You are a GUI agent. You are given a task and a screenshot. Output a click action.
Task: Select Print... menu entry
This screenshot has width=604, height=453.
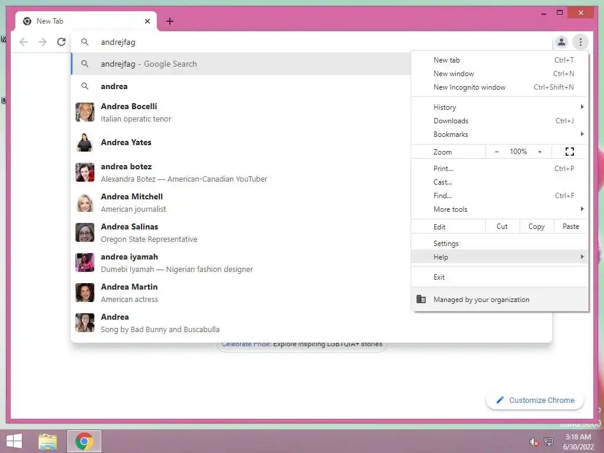pos(500,168)
